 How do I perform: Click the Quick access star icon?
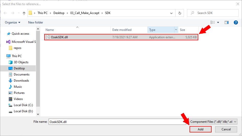[9, 34]
